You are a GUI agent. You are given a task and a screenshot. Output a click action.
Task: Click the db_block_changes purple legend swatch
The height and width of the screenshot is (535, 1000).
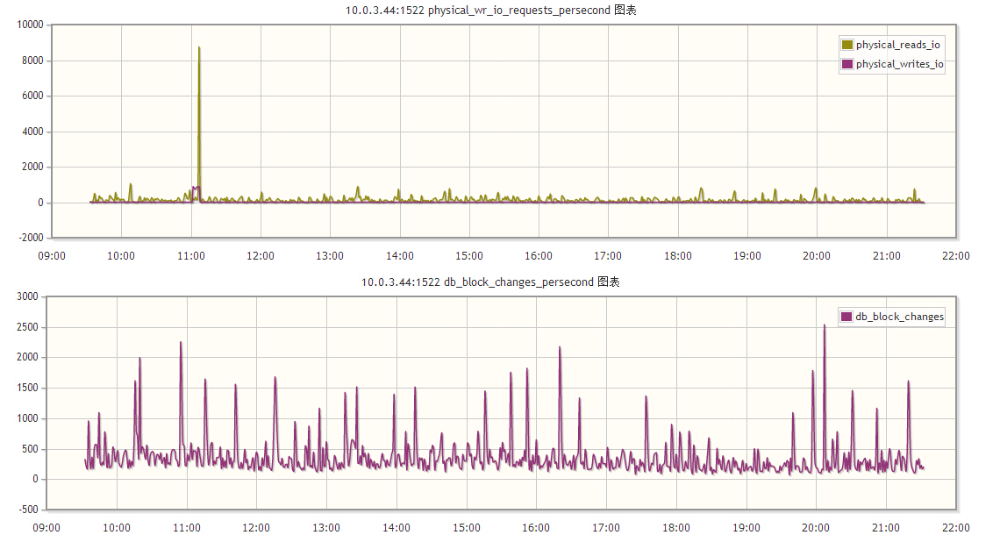pos(846,317)
